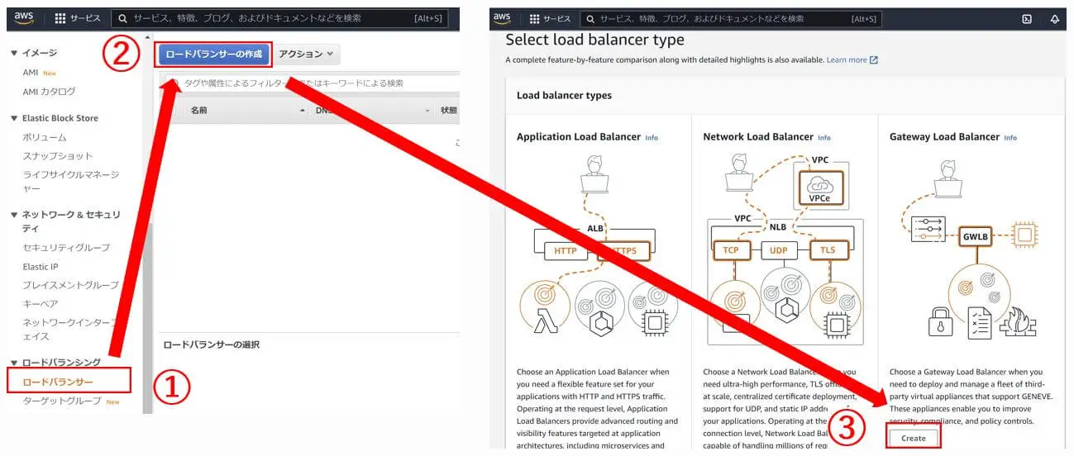This screenshot has height=456, width=1074.
Task: Click ロードバランサーの選択 panel heading
Action: 211,344
